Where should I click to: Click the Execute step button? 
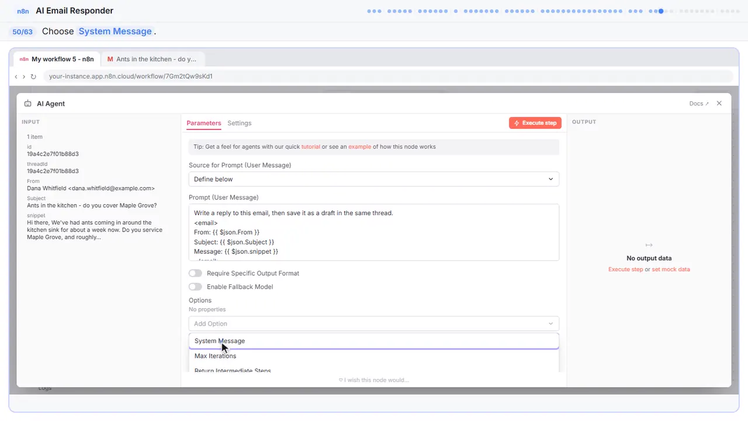coord(535,123)
